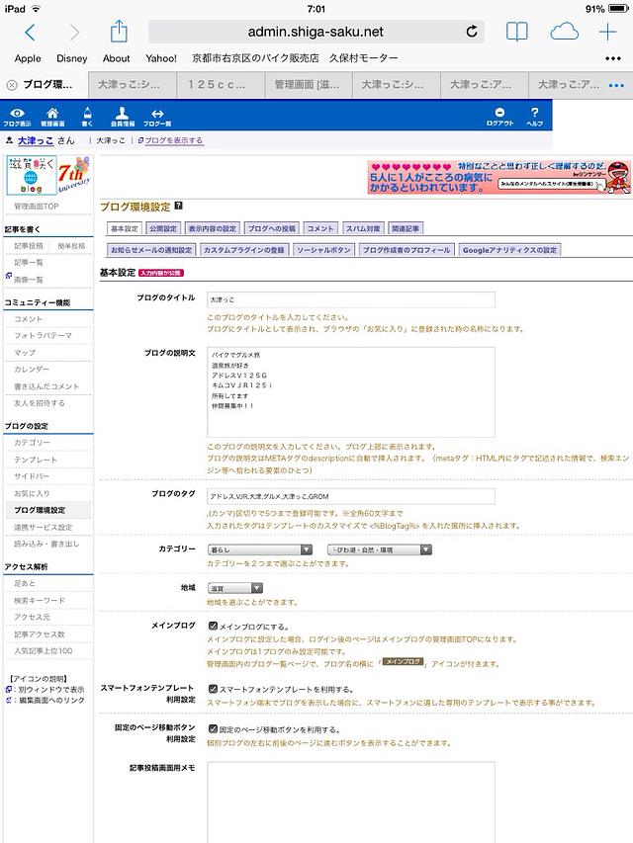Open テンプレート in the sidebar

pyautogui.click(x=36, y=460)
